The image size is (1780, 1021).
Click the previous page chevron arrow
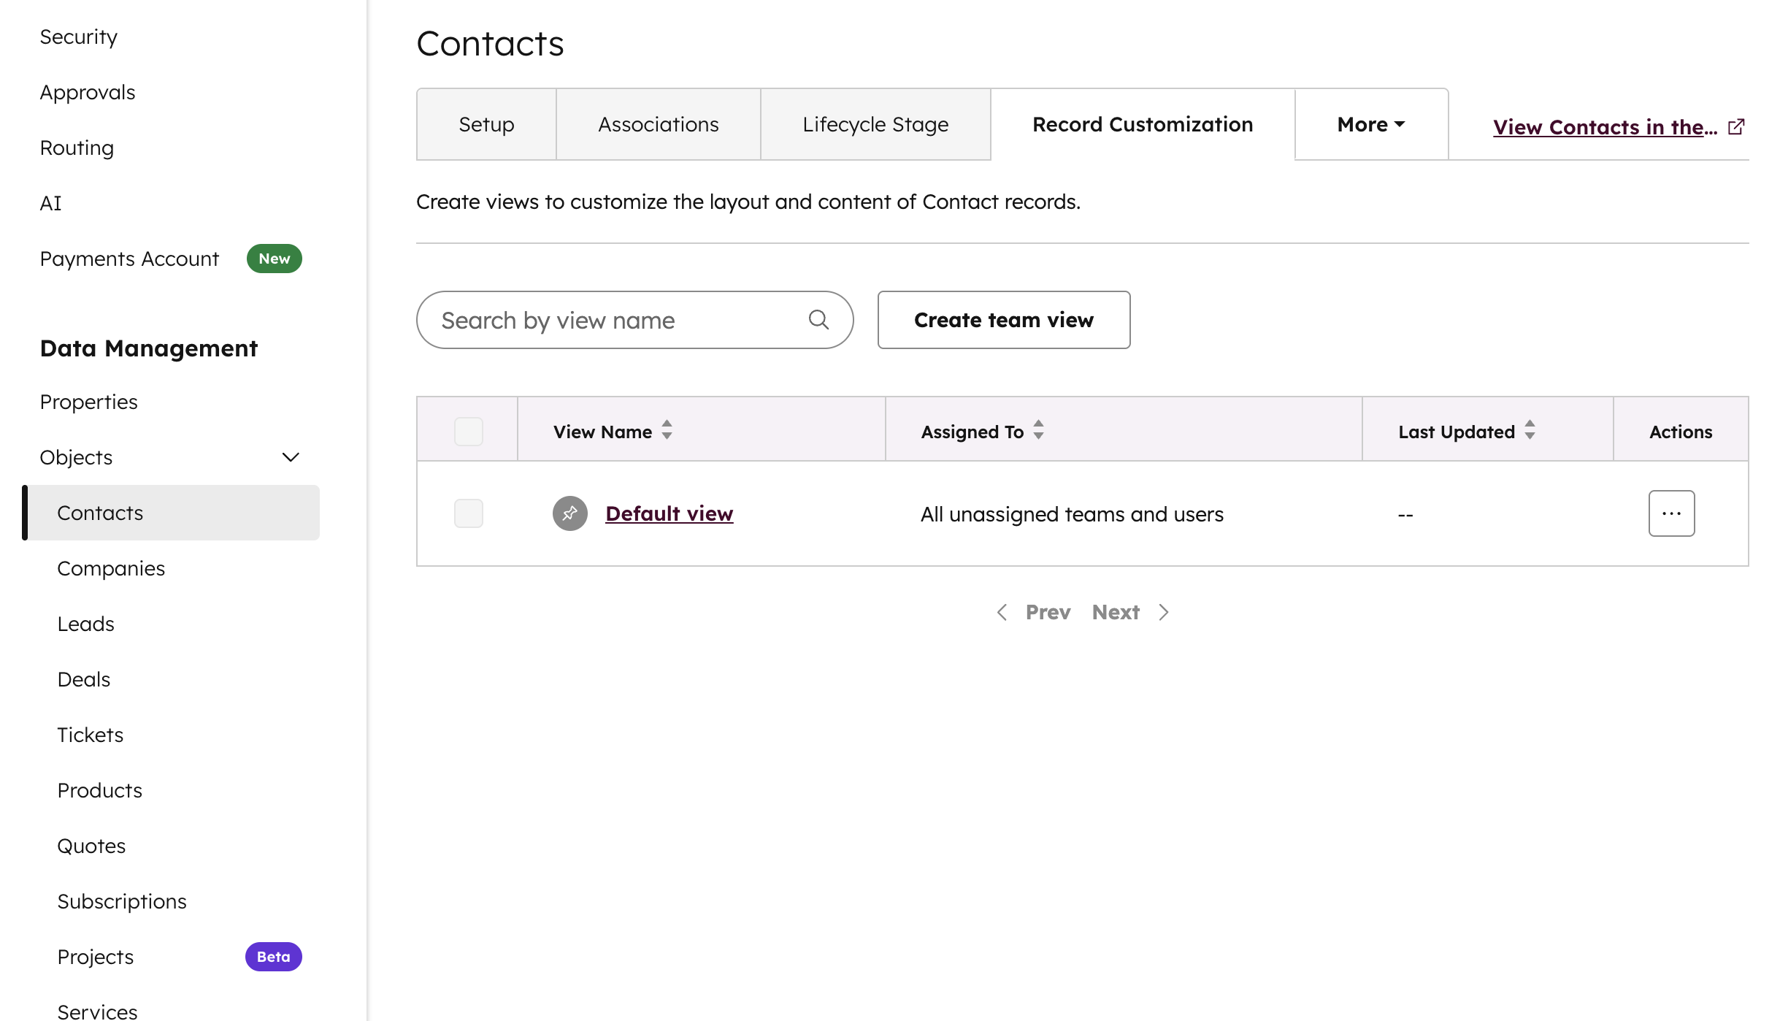1002,612
